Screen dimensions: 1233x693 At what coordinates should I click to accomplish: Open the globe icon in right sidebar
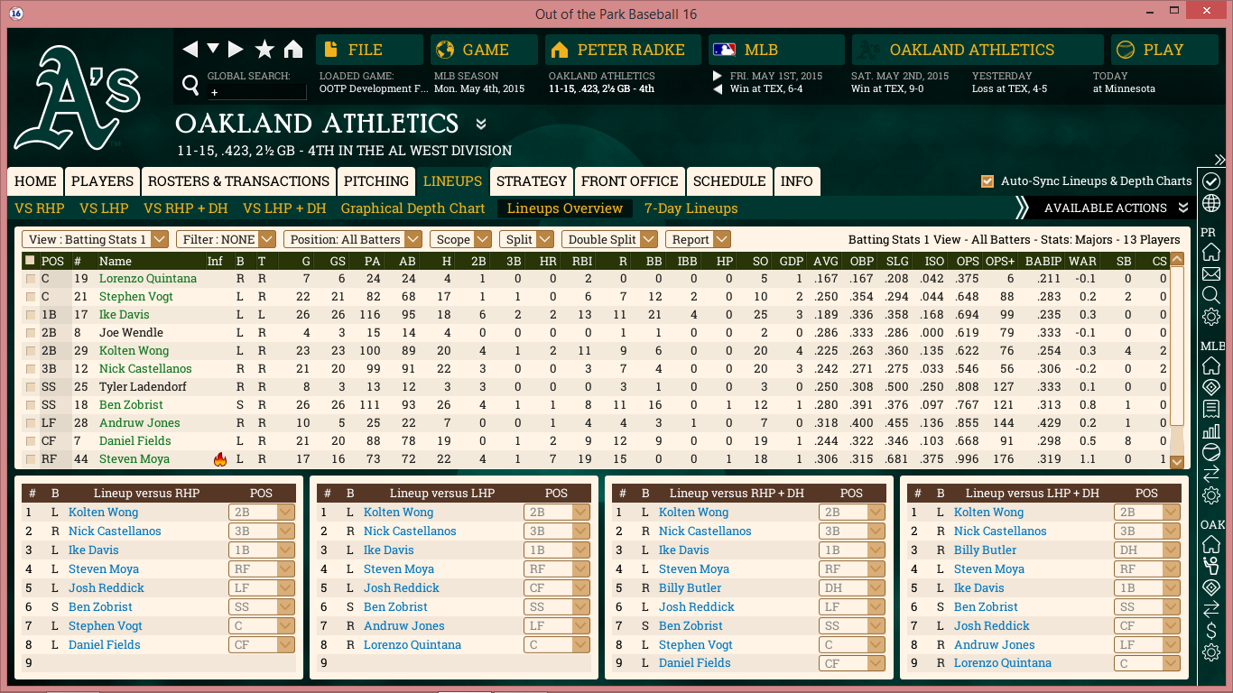point(1211,203)
